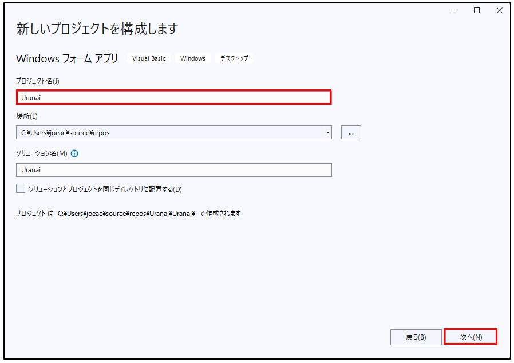Image resolution: width=514 pixels, height=363 pixels.
Task: Select the デスクトップ tag
Action: point(234,58)
